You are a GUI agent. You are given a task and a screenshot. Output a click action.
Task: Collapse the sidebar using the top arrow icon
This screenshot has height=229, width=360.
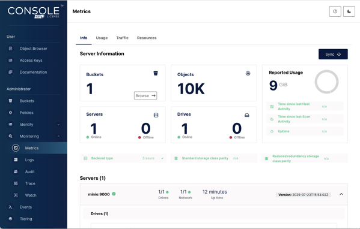coord(63,5)
